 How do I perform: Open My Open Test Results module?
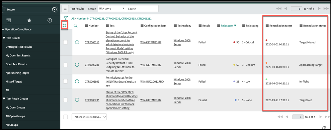(18, 55)
